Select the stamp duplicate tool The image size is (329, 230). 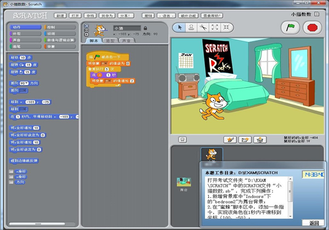pyautogui.click(x=191, y=27)
